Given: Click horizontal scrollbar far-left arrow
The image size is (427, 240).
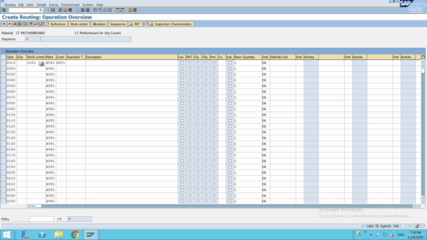Looking at the screenshot, I should coord(29,206).
